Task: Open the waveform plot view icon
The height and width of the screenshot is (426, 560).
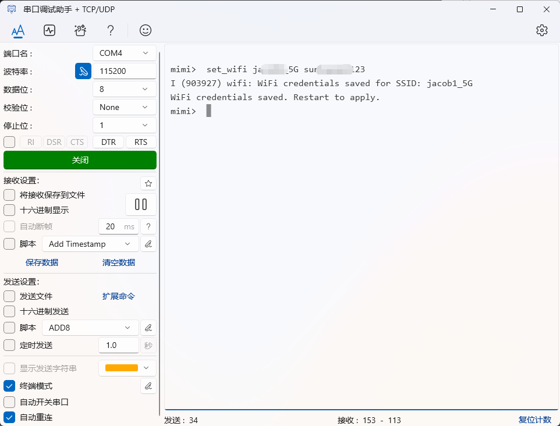Action: tap(49, 30)
